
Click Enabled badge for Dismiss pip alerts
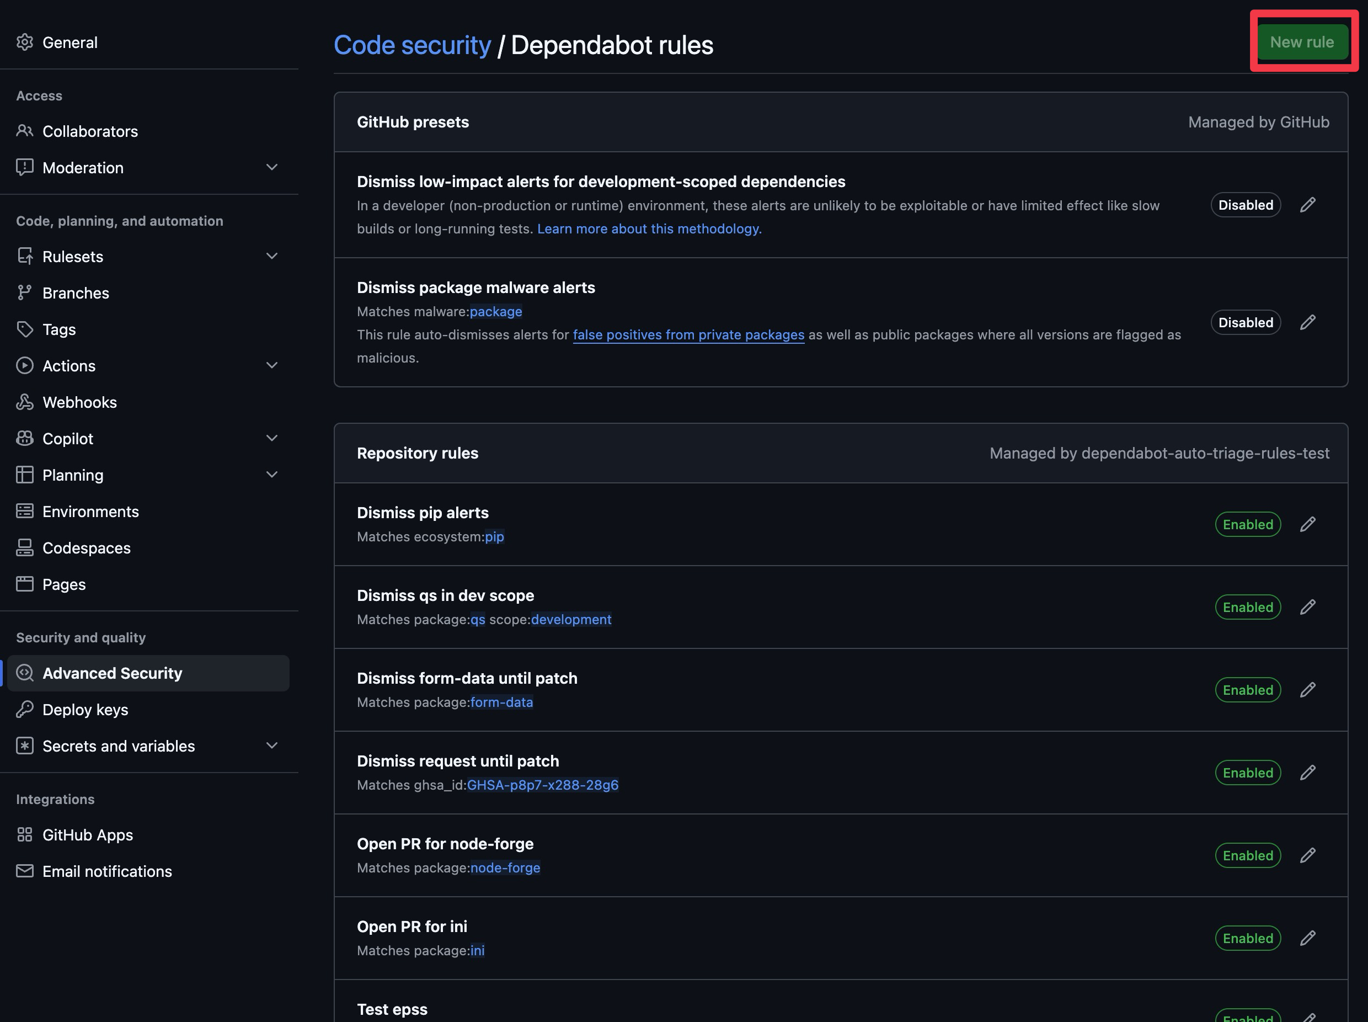[x=1248, y=525]
